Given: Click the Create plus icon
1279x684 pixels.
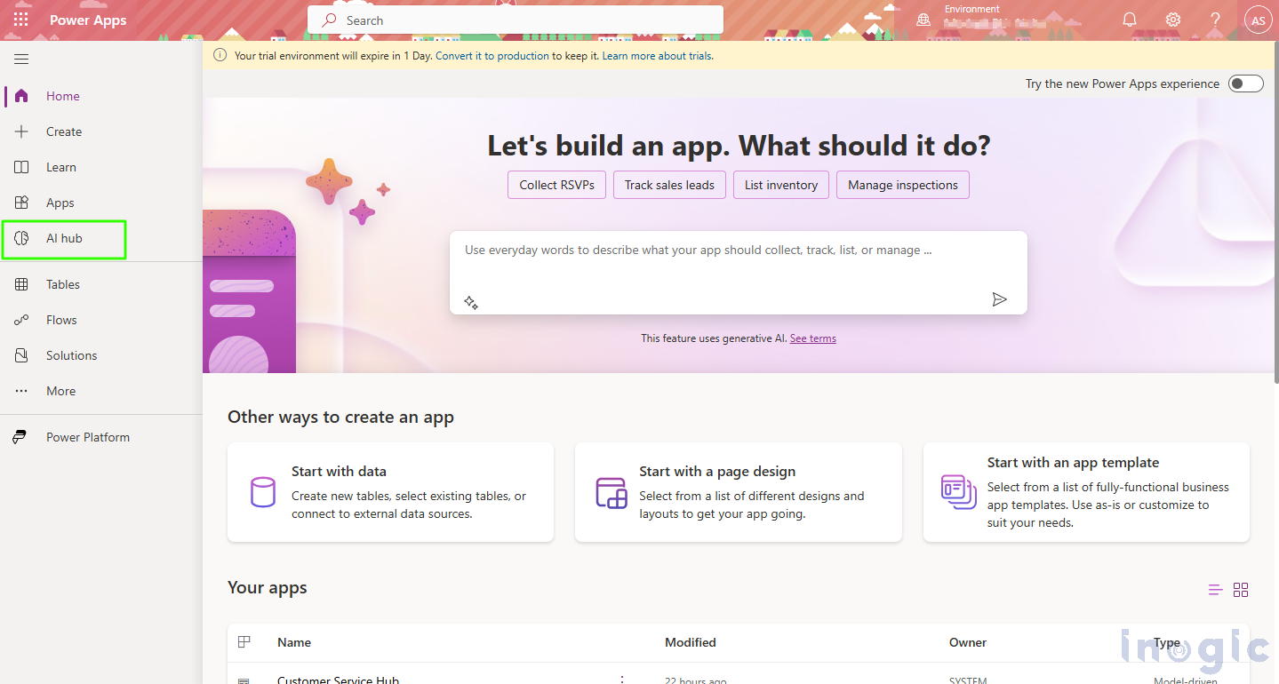Looking at the screenshot, I should click(x=21, y=131).
